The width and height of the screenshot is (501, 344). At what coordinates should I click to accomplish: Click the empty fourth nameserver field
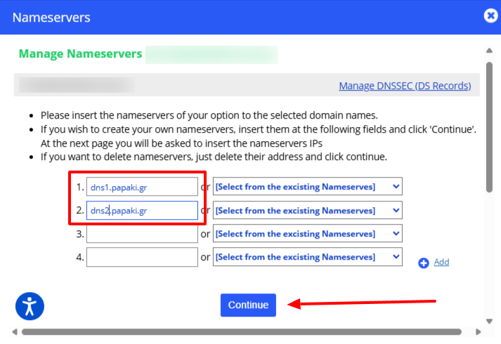point(142,257)
